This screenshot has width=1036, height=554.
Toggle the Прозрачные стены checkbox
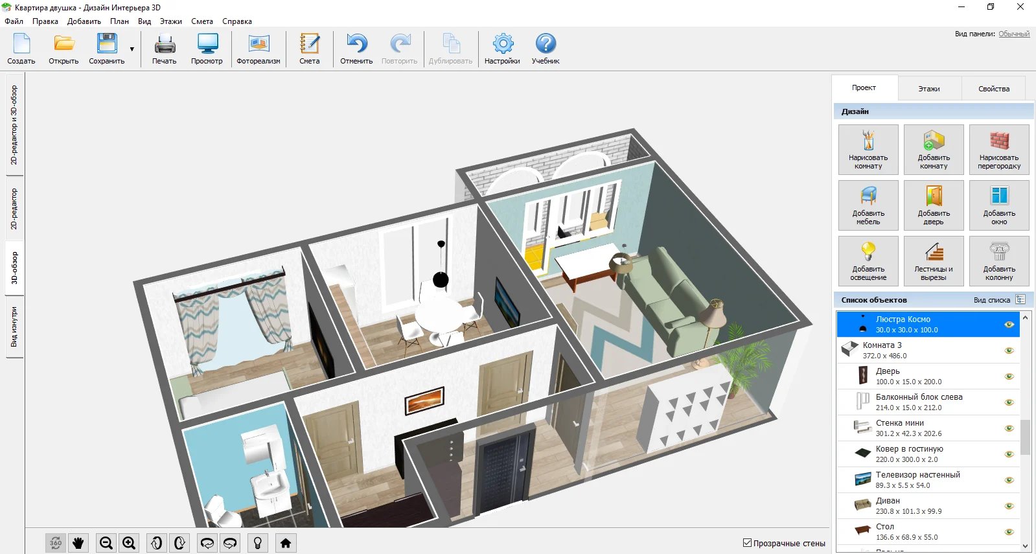(747, 543)
